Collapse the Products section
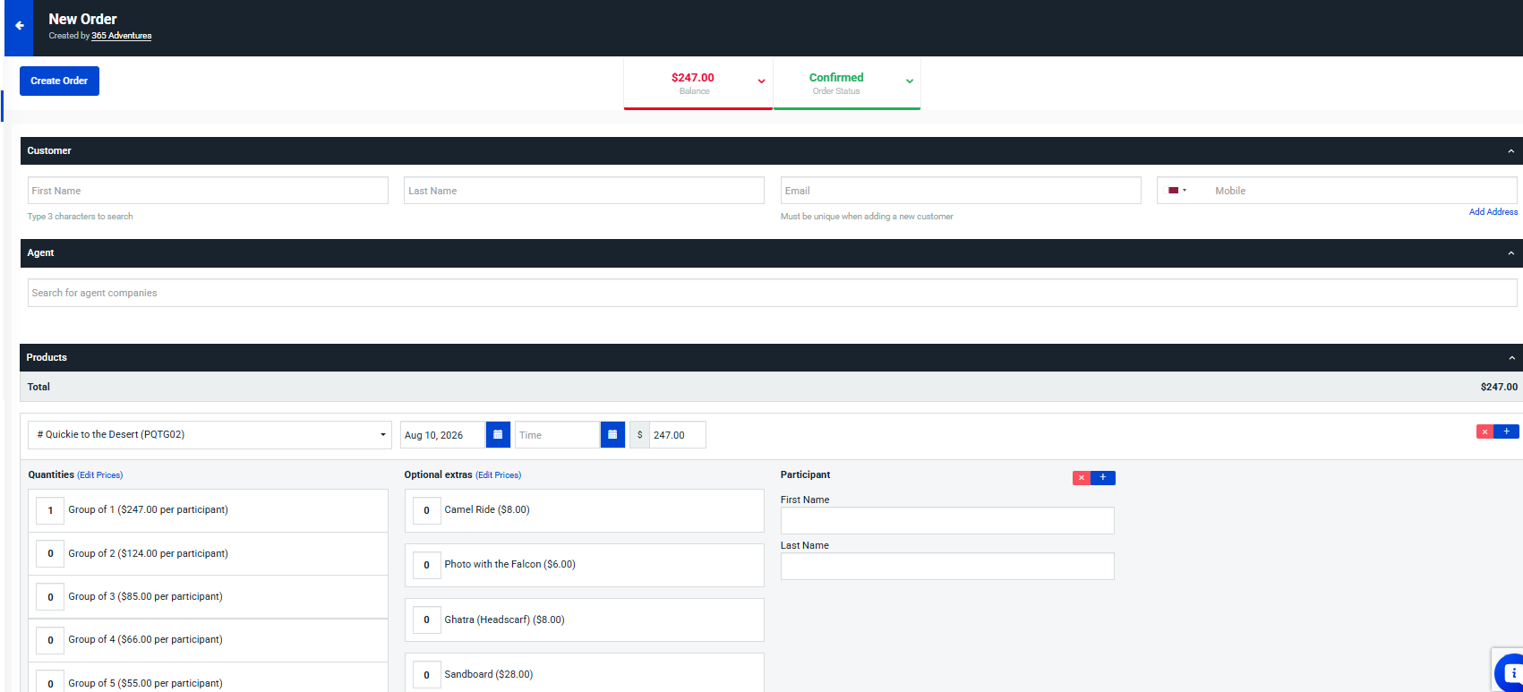 [1511, 358]
